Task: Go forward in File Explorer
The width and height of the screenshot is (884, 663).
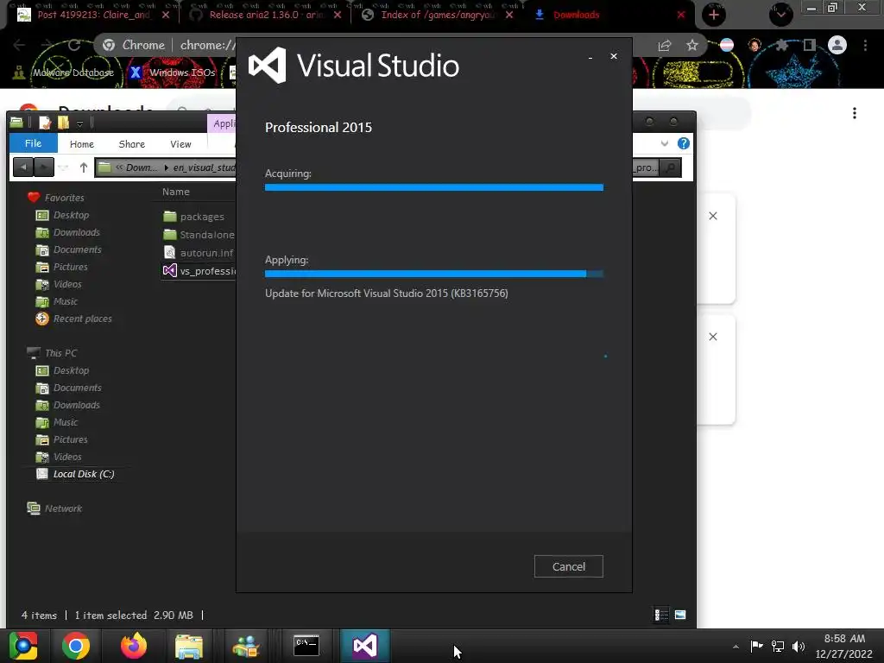Action: tap(44, 167)
